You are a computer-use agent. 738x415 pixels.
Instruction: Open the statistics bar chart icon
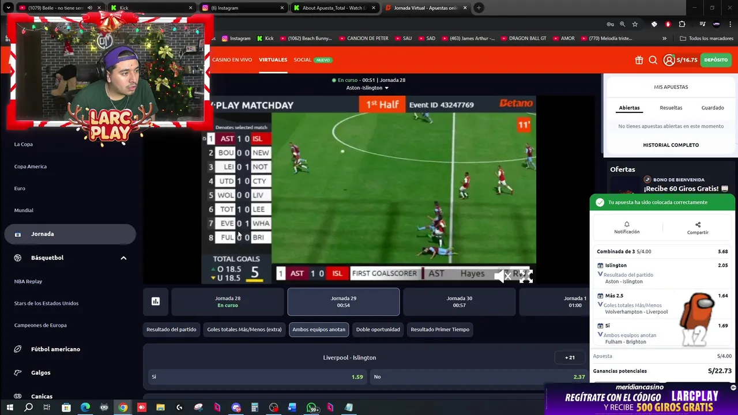(x=156, y=301)
